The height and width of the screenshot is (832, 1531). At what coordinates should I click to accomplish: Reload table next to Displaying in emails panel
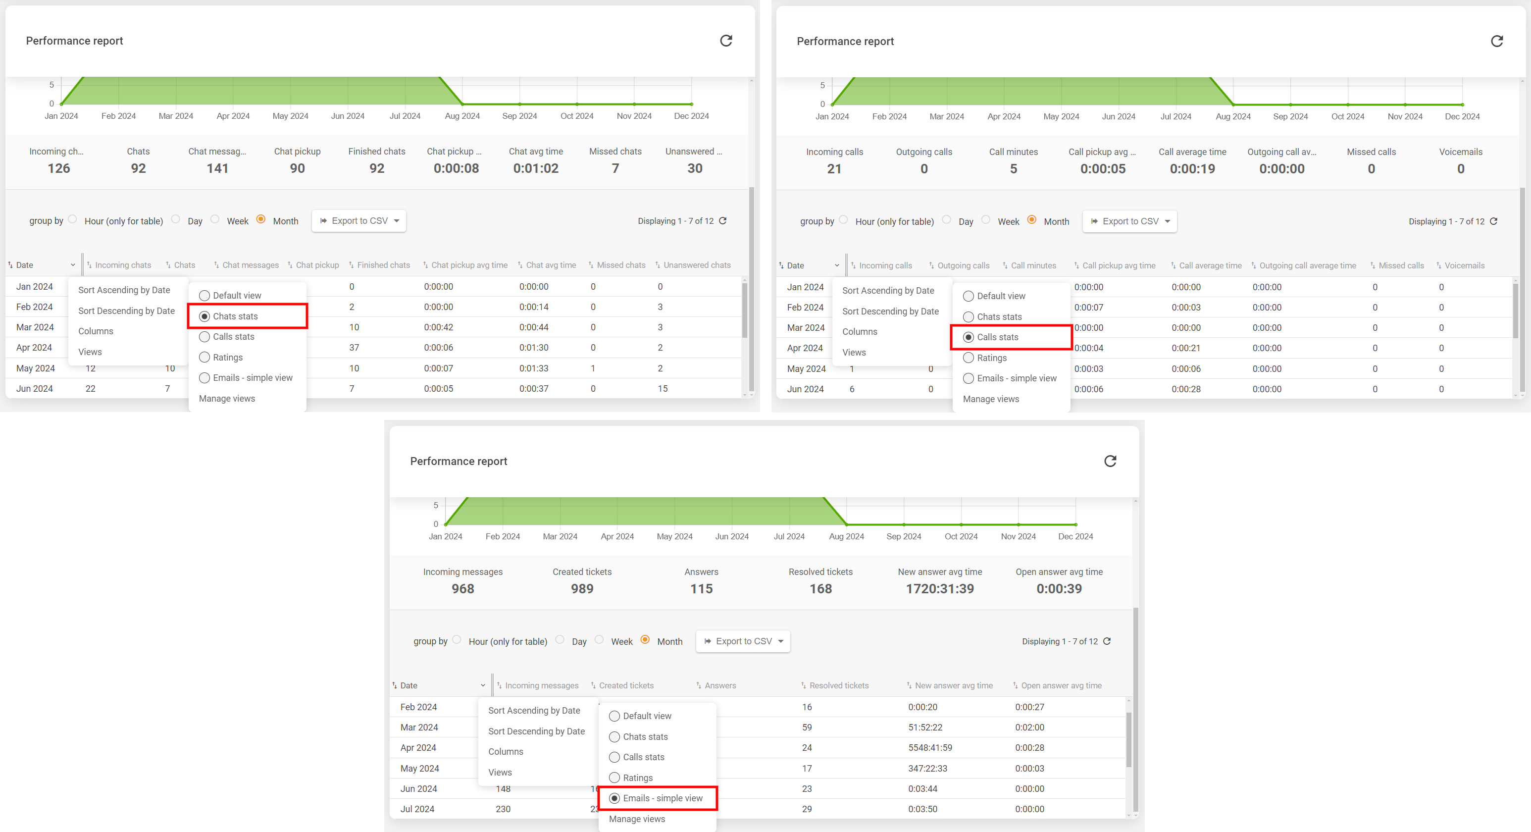pos(1107,641)
